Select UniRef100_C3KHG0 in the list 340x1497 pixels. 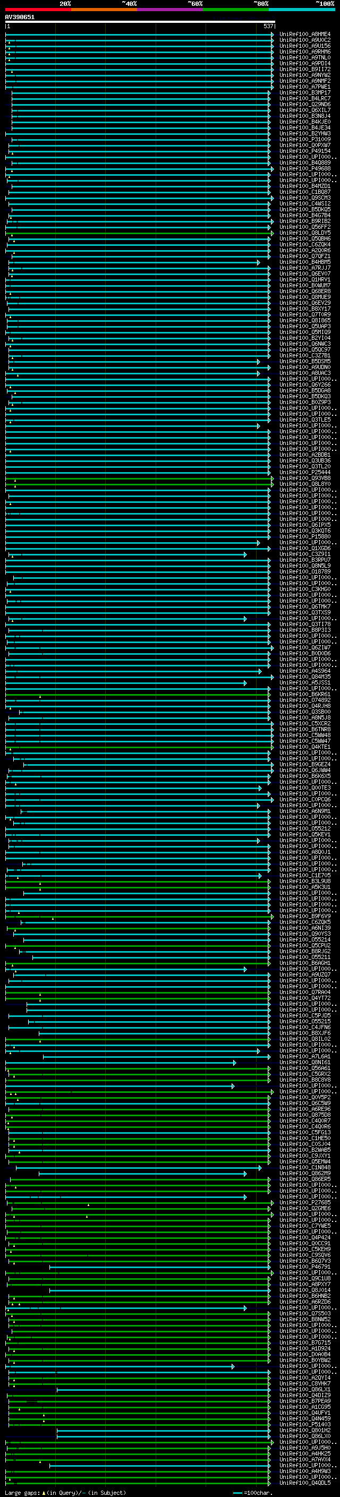(x=305, y=589)
